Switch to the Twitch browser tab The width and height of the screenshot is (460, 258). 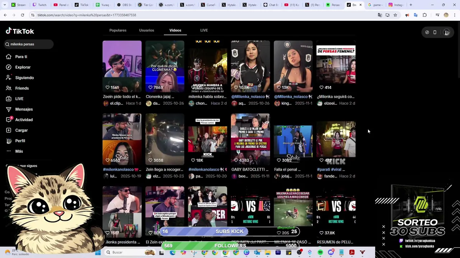40,5
